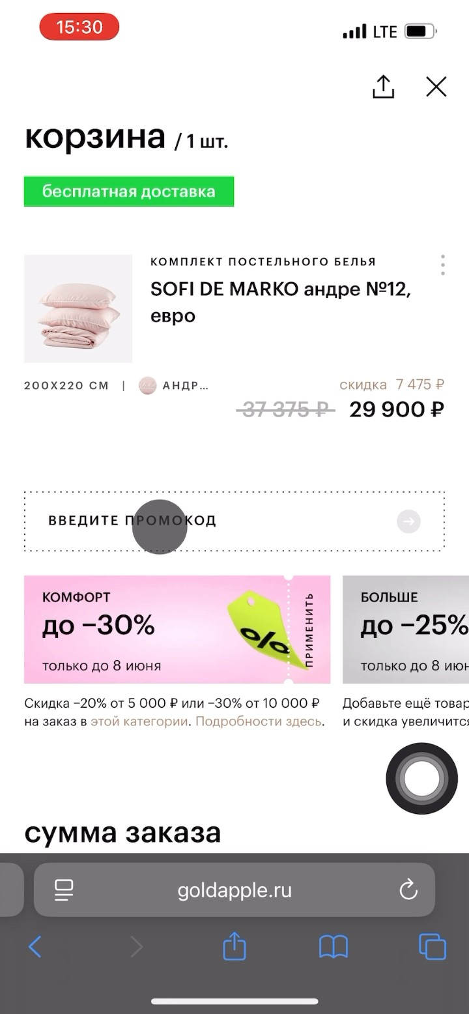Tap the goldapple.ru address bar
This screenshot has width=469, height=1014.
(x=234, y=890)
